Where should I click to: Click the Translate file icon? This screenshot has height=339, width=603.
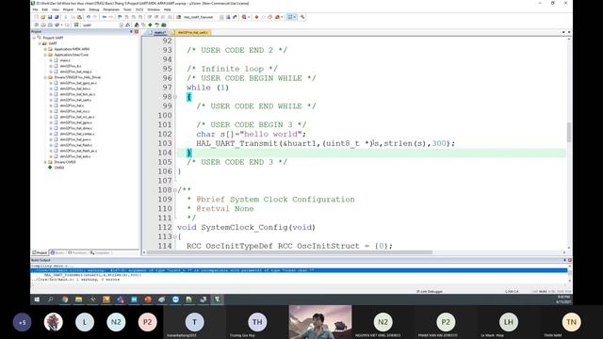[37, 25]
